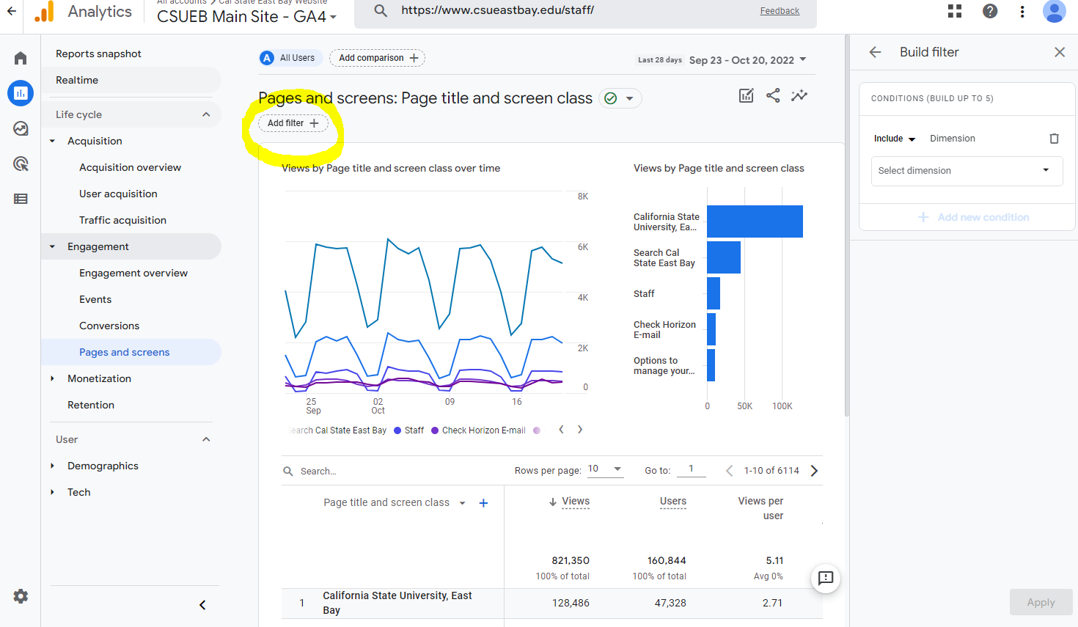
Task: Show next chart legend items
Action: (580, 430)
